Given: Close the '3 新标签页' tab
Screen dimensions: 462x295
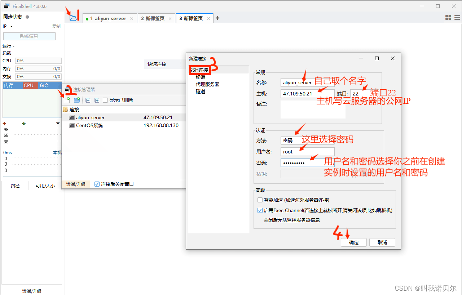Looking at the screenshot, I should 208,18.
